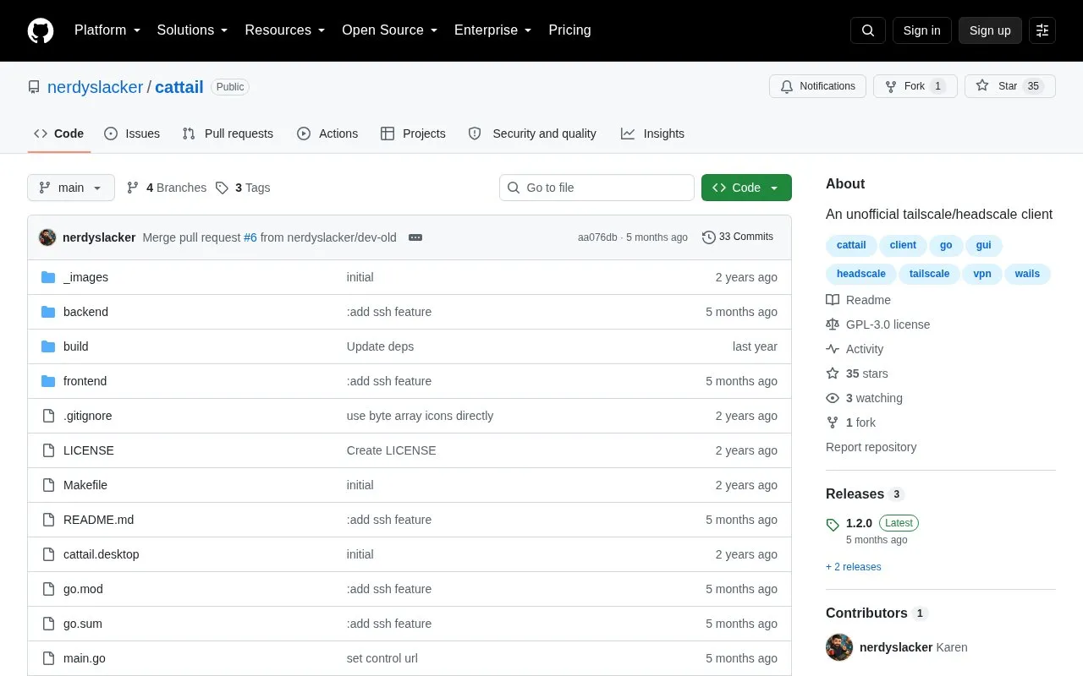Screen dimensions: 1083x676
Task: Click the 1.2.0 release tag icon
Action: 833,525
